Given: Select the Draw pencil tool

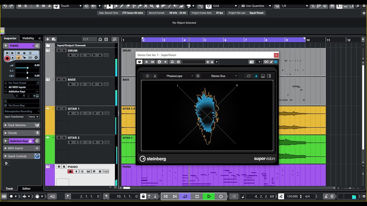Looking at the screenshot, I should click(x=122, y=6).
